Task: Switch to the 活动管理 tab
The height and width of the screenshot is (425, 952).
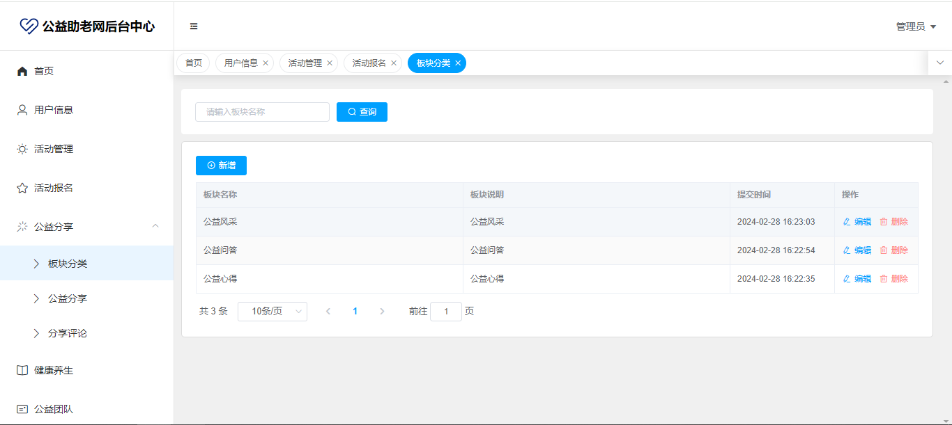Action: (x=305, y=63)
